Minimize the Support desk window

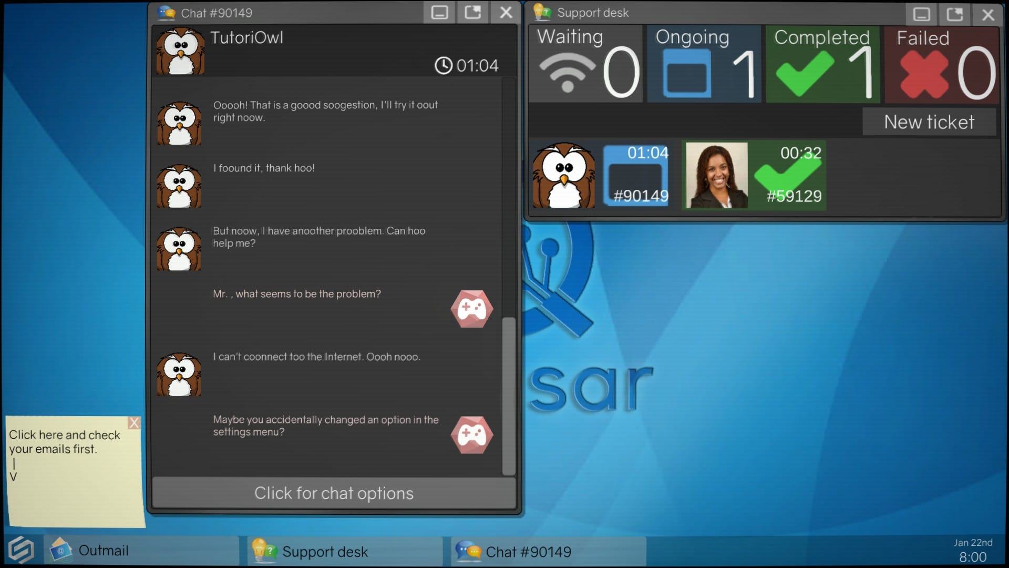click(921, 14)
